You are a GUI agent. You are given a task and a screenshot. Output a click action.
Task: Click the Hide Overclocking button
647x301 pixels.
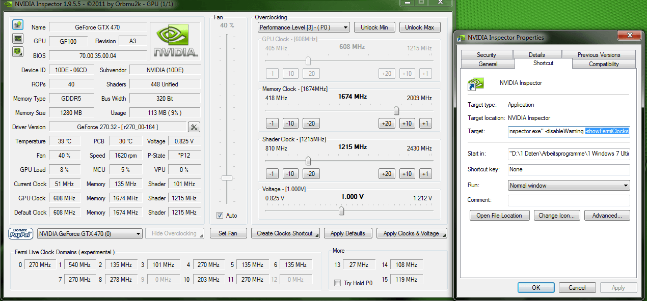174,233
